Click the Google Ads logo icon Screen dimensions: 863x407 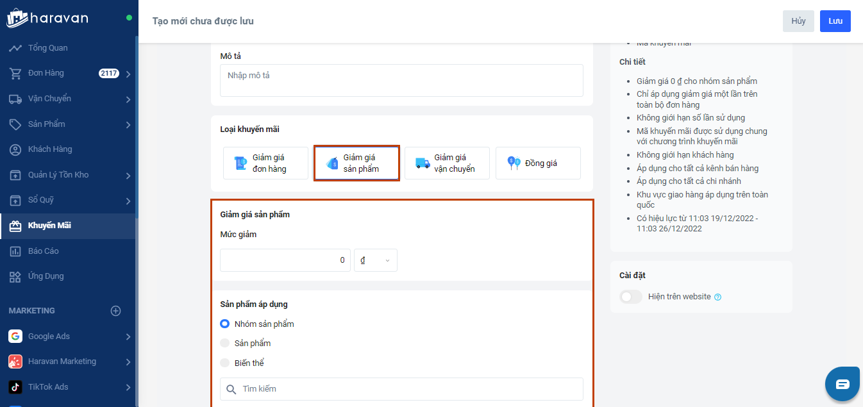click(15, 336)
